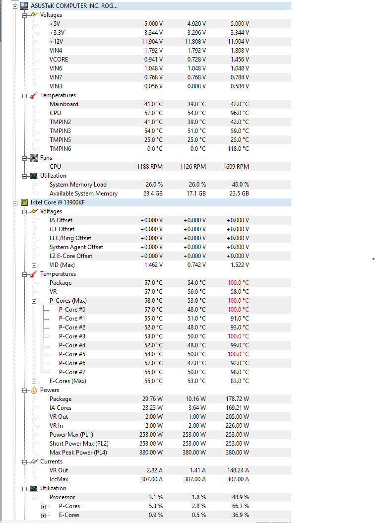375x523 pixels.
Task: Click the Currents waveform icon
Action: tap(34, 461)
